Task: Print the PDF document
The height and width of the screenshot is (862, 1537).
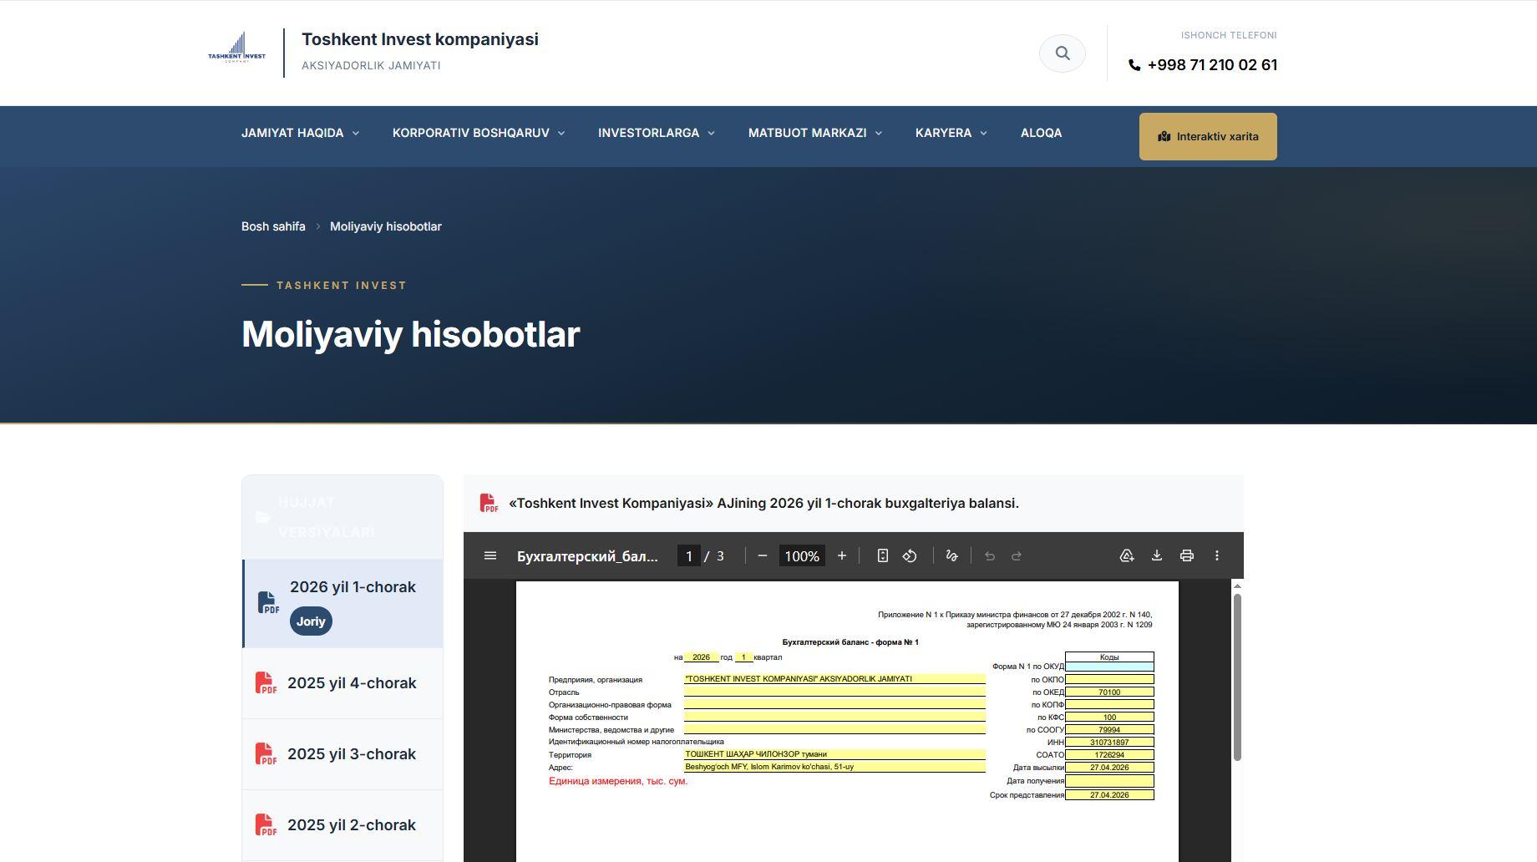Action: click(x=1186, y=555)
